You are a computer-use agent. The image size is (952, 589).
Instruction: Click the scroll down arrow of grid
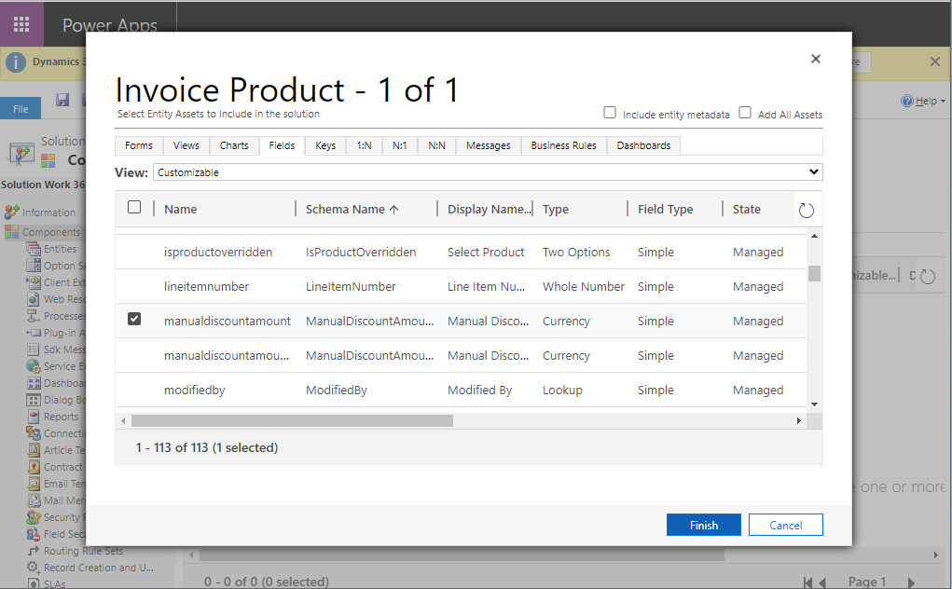814,404
